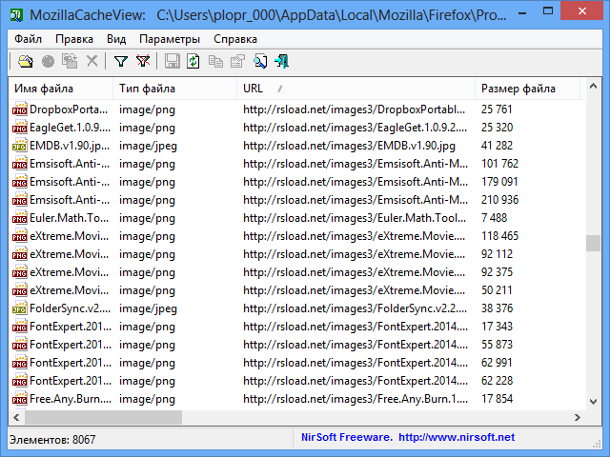This screenshot has width=610, height=457.
Task: Open the Справка menu
Action: (234, 39)
